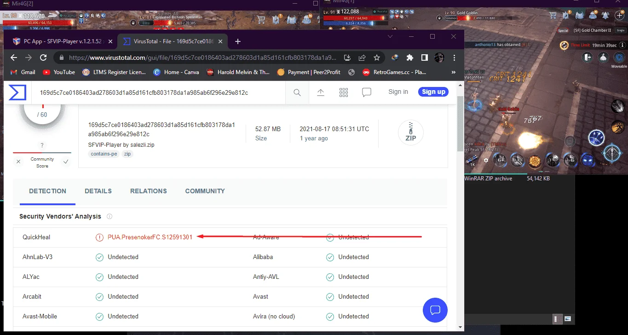Open the RetroGames.cc bookmark
The width and height of the screenshot is (628, 335).
(394, 72)
